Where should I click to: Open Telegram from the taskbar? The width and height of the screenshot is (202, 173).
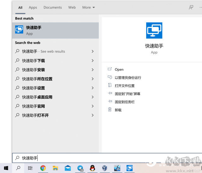[80, 168]
